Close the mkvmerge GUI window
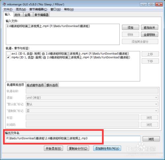Screen dimensions: 165x160 [x=159, y=4]
